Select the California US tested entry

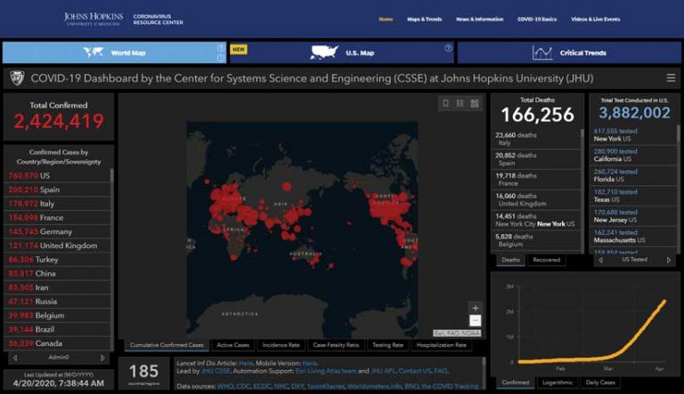(x=633, y=155)
